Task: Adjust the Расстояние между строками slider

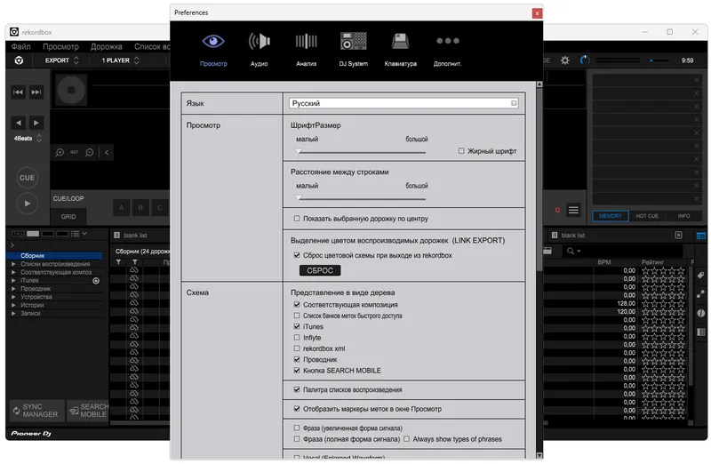Action: tap(361, 198)
